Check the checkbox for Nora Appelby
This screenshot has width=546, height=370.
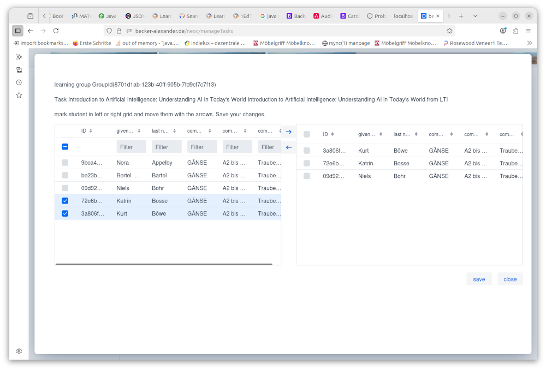tap(65, 162)
